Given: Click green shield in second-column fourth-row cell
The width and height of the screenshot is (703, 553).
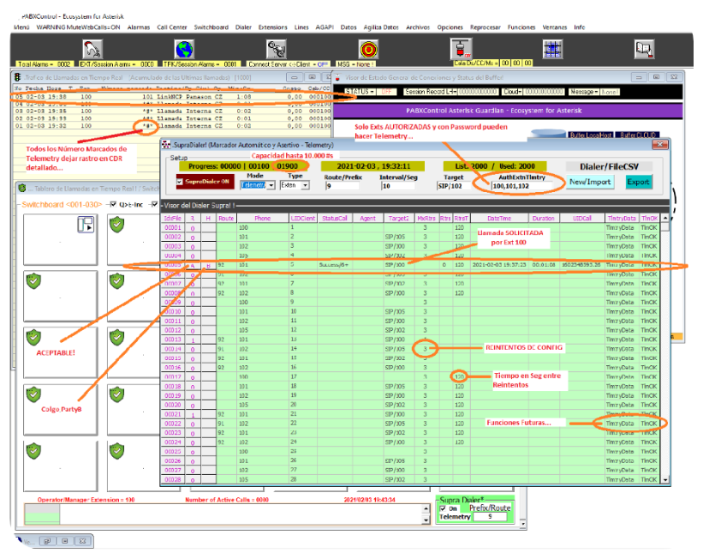Looking at the screenshot, I should [117, 394].
